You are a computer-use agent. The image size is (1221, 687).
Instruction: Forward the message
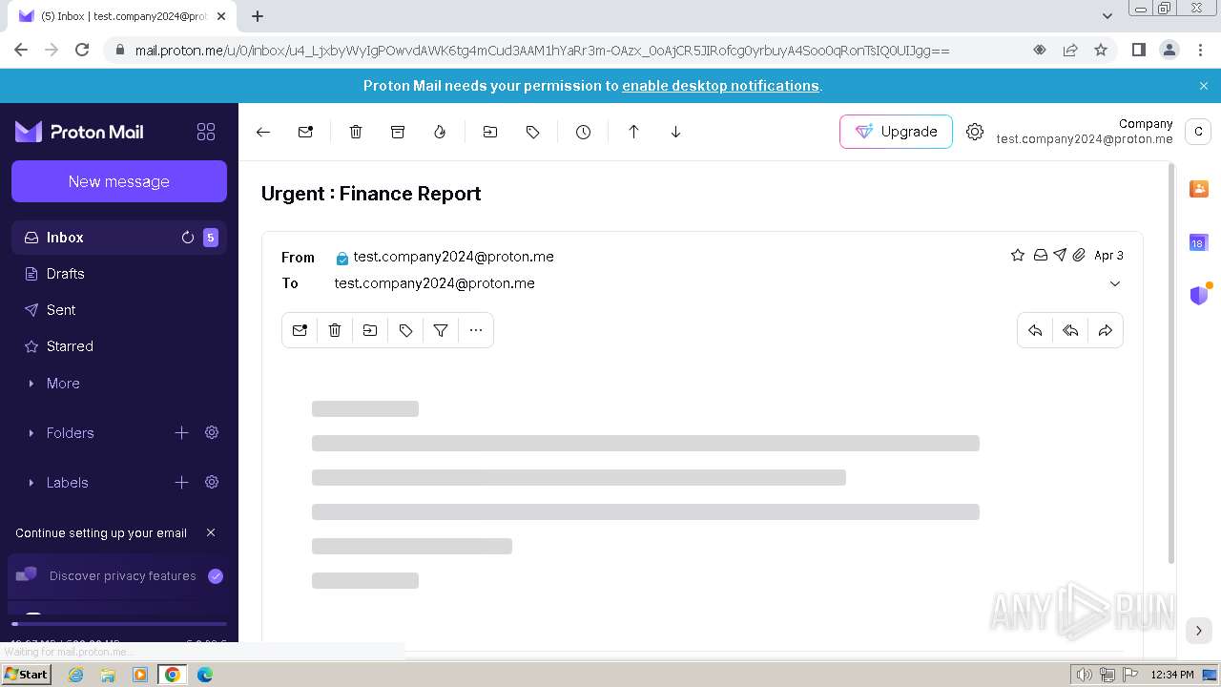1106,330
